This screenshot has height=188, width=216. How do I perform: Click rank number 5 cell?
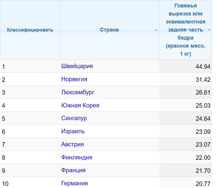click(4, 118)
